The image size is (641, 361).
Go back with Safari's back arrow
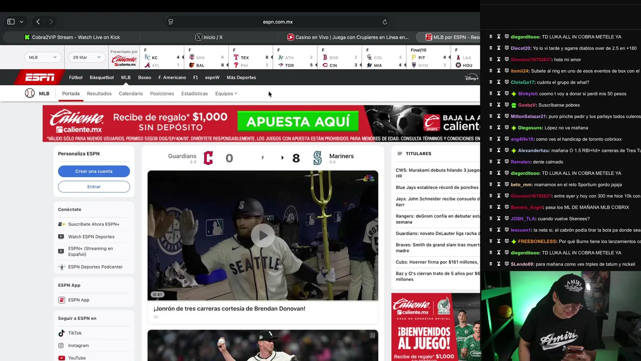[38, 22]
